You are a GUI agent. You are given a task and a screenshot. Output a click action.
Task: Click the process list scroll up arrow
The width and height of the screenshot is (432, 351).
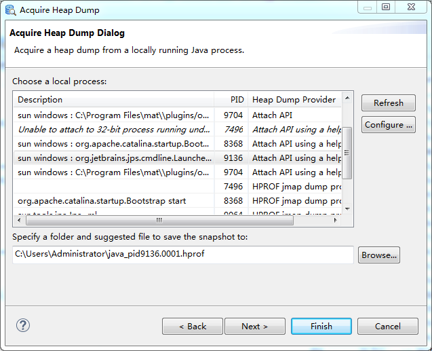(x=347, y=98)
